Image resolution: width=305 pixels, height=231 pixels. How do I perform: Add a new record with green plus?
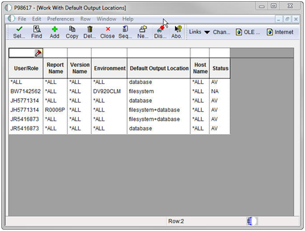[x=54, y=29]
